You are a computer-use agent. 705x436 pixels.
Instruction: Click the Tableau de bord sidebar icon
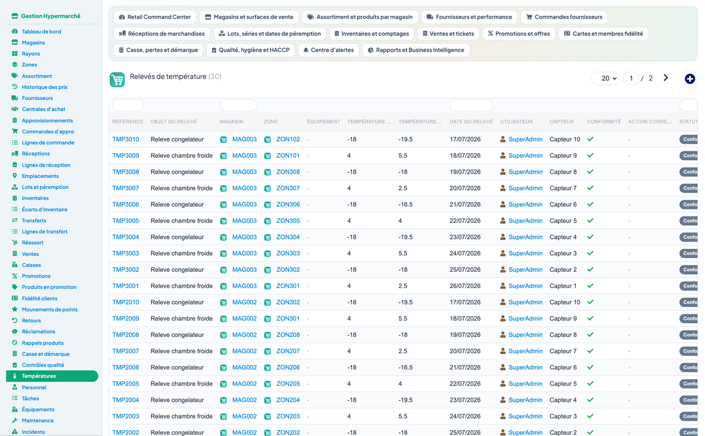click(15, 32)
